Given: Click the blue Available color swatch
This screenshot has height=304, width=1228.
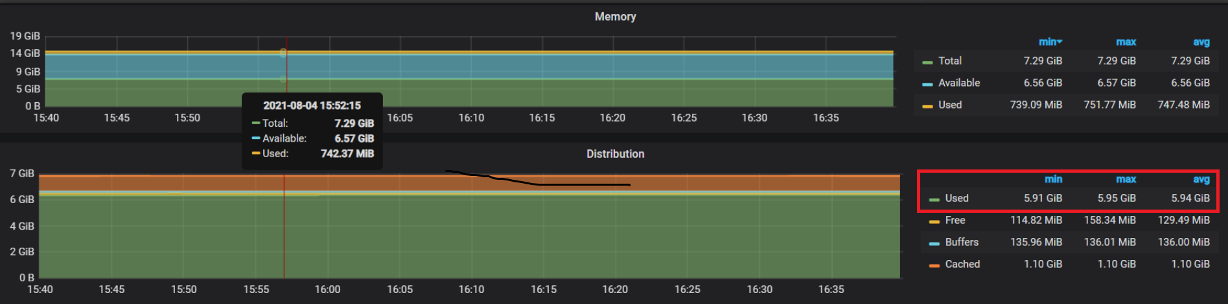Looking at the screenshot, I should [x=927, y=84].
